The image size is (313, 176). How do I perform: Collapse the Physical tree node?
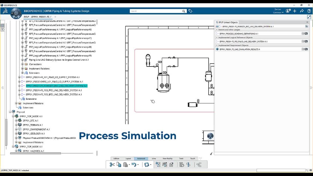(x=10, y=112)
